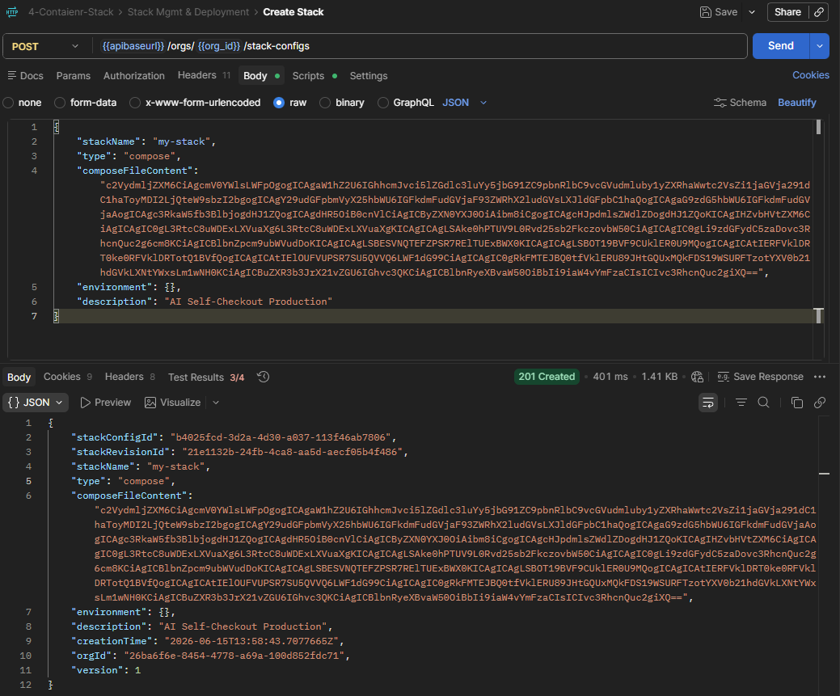Open the Scripts tab
This screenshot has width=840, height=696.
tap(314, 75)
